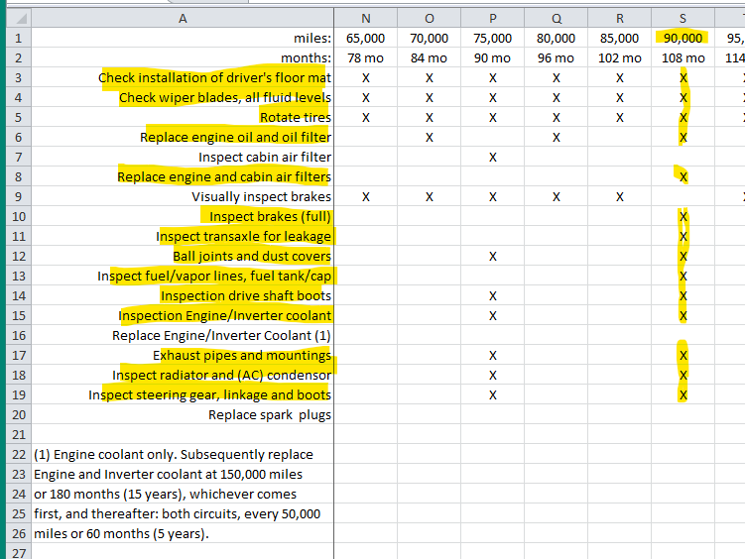Select the 80,000 miles cell

pos(557,38)
